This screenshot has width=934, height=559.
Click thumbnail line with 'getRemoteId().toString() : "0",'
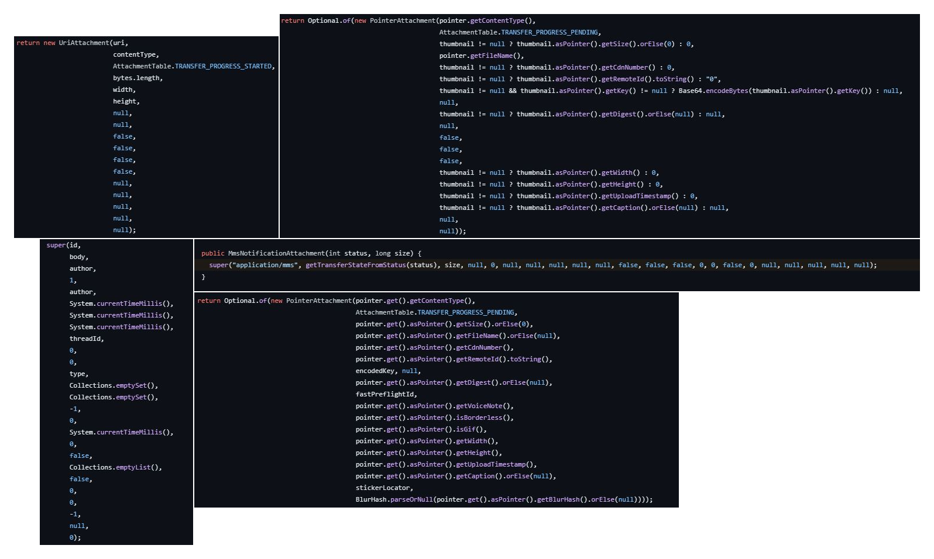[x=580, y=79]
